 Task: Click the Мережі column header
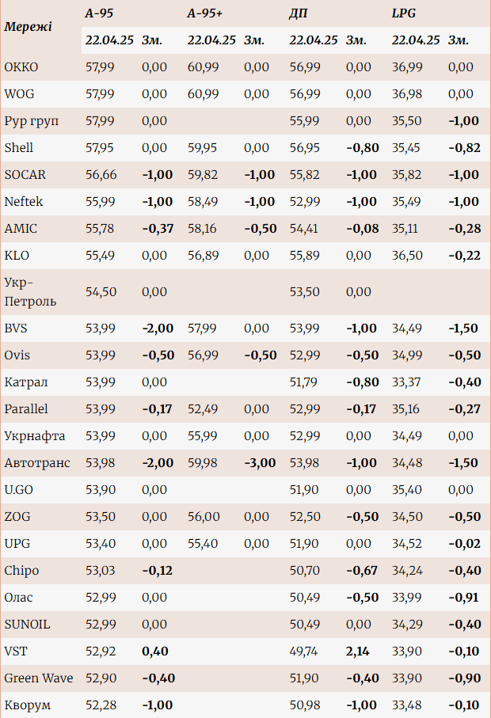[x=29, y=27]
